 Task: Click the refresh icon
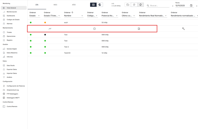click(x=134, y=5)
